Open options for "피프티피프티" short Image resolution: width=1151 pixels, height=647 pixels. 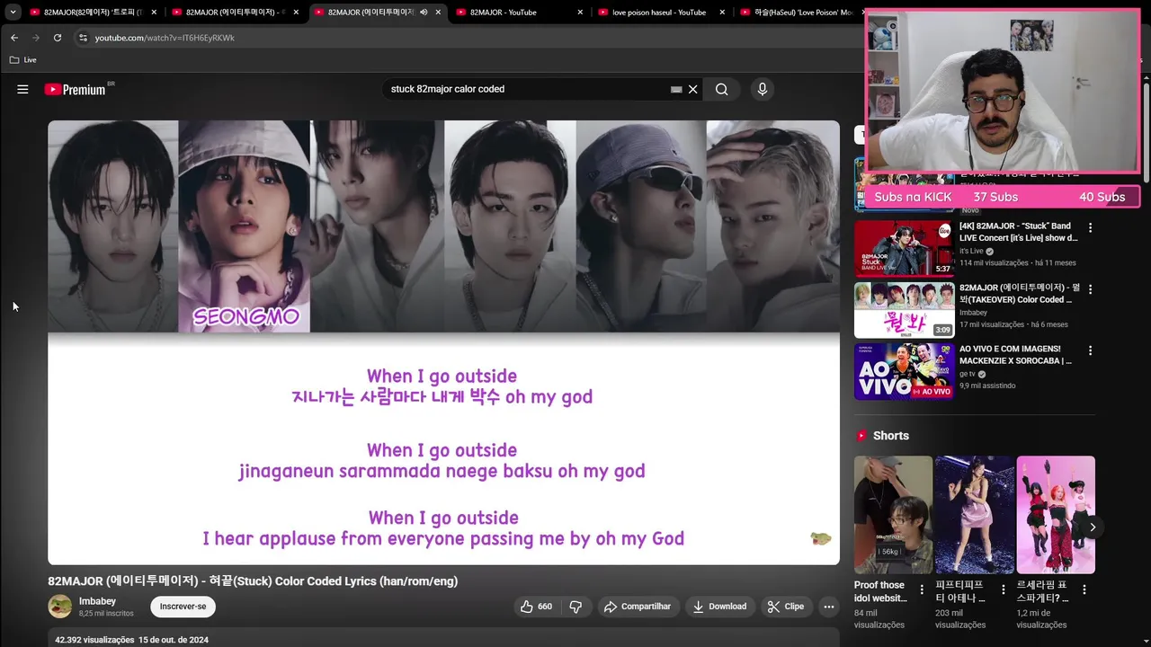(1003, 590)
